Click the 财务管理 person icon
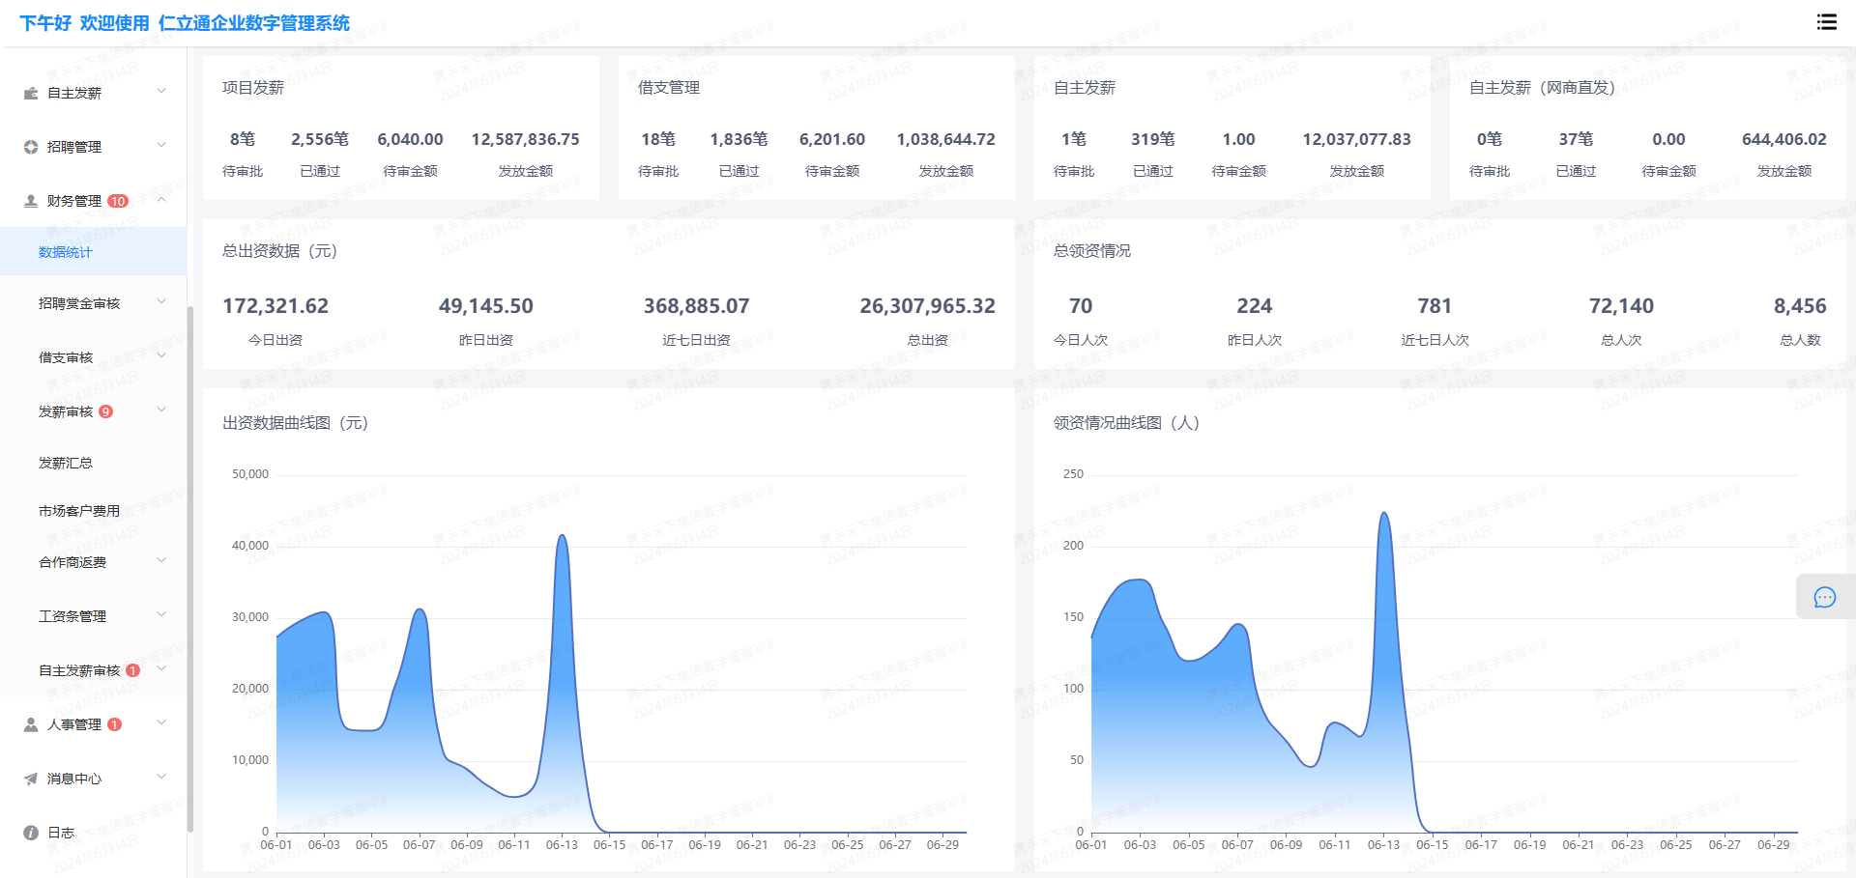Screen dimensions: 1856x878 [x=31, y=201]
